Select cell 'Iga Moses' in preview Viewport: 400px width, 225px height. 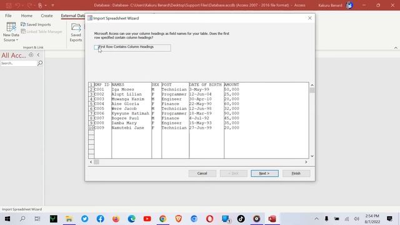coord(131,89)
